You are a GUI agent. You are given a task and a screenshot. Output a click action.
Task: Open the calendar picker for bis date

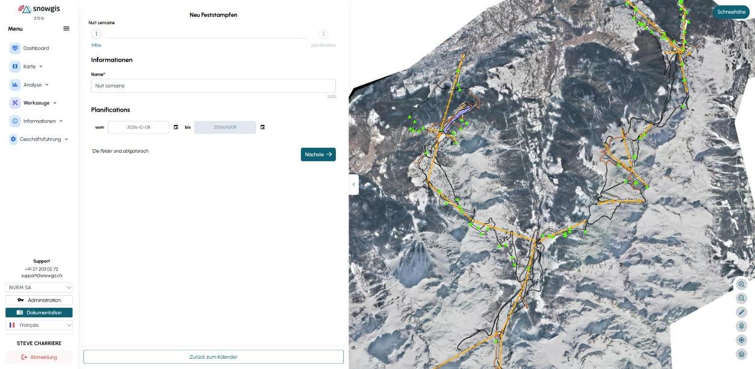(x=263, y=127)
